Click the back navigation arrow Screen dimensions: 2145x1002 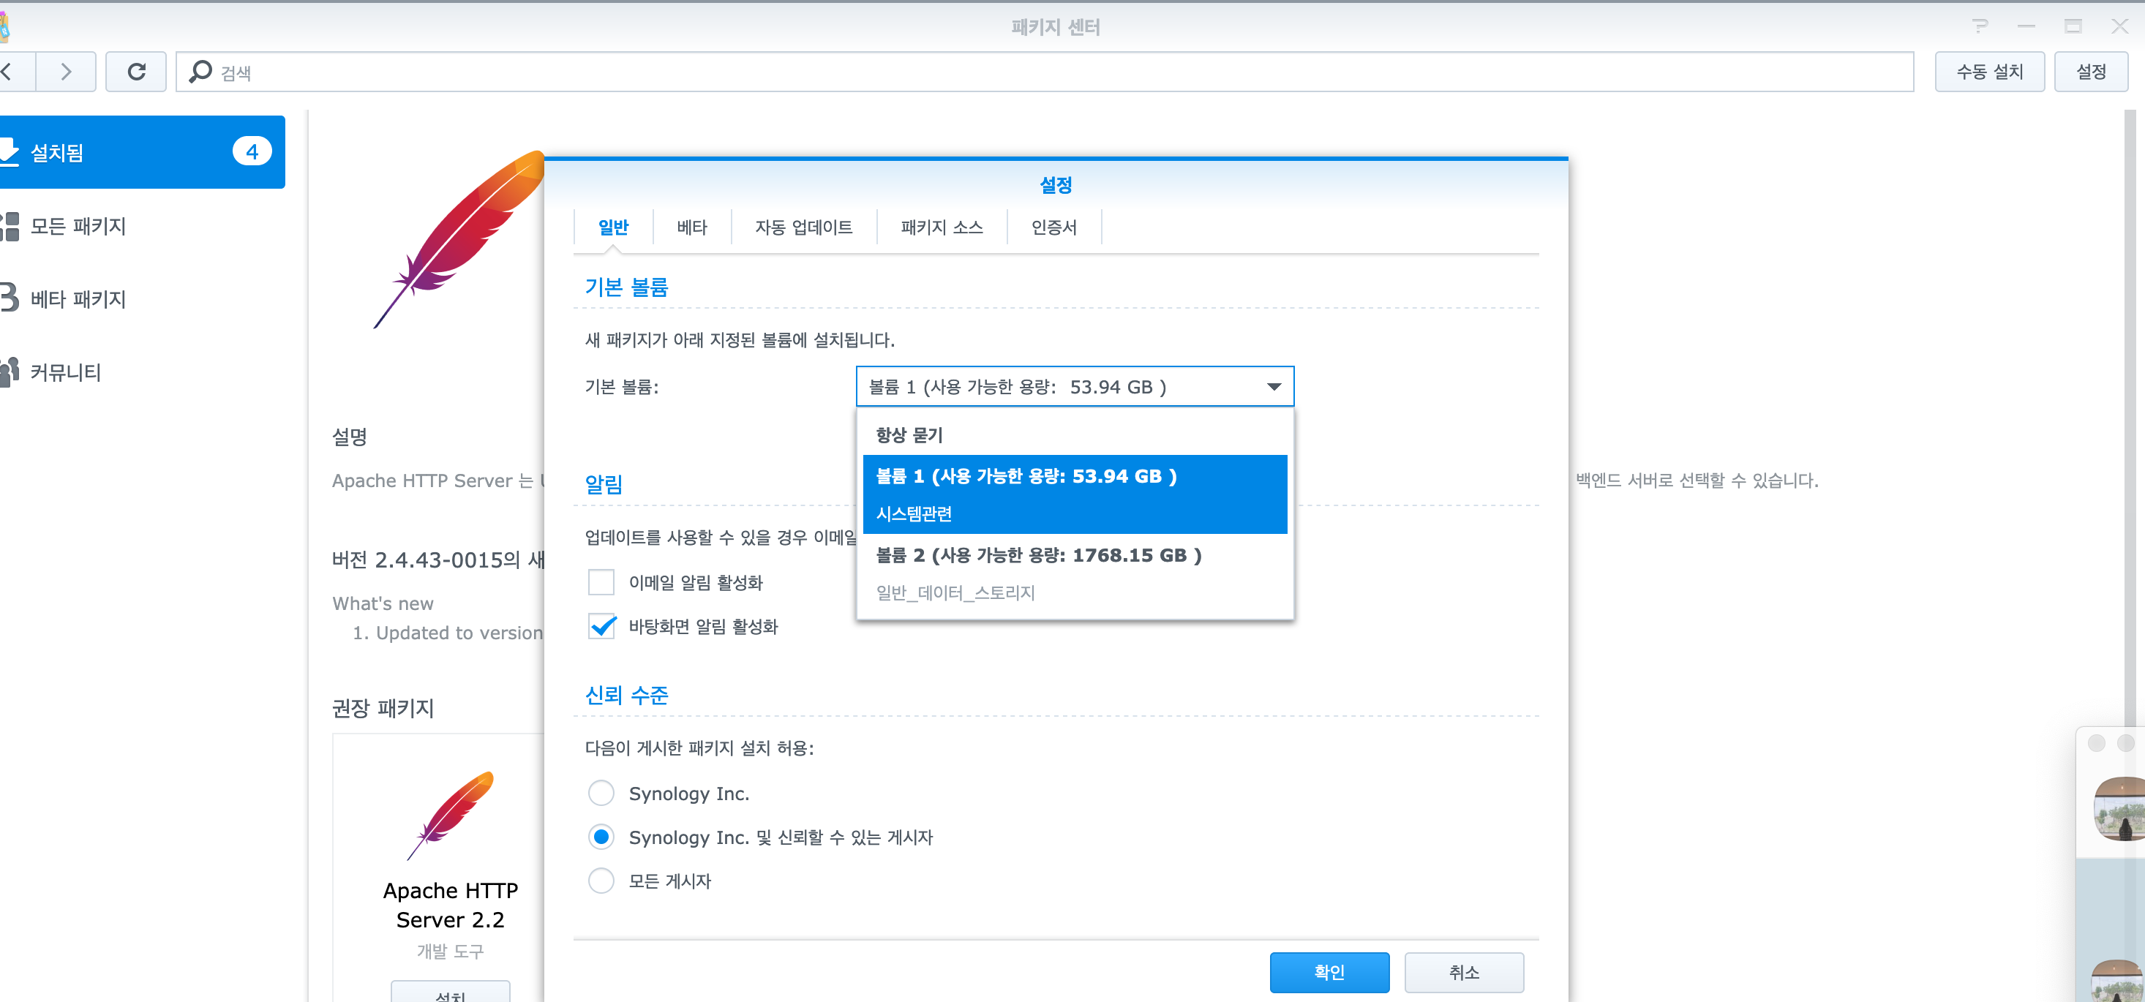click(x=8, y=72)
